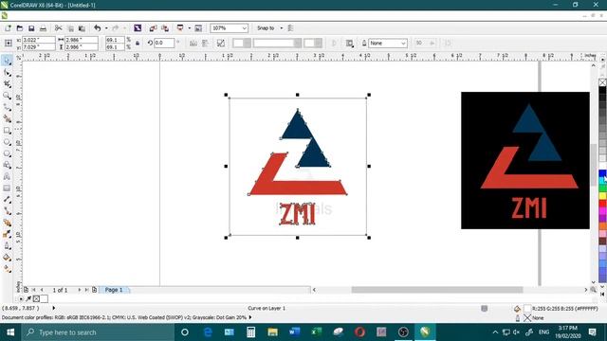
Task: Mirror selection vertically
Action: click(x=205, y=44)
